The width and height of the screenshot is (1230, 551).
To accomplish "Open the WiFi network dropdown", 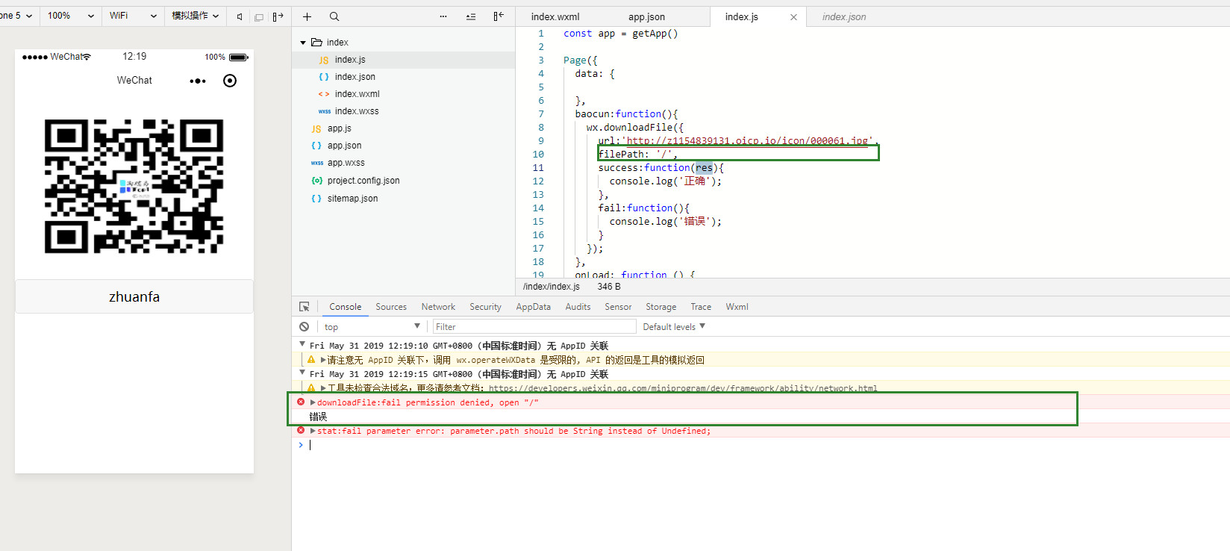I will point(133,16).
